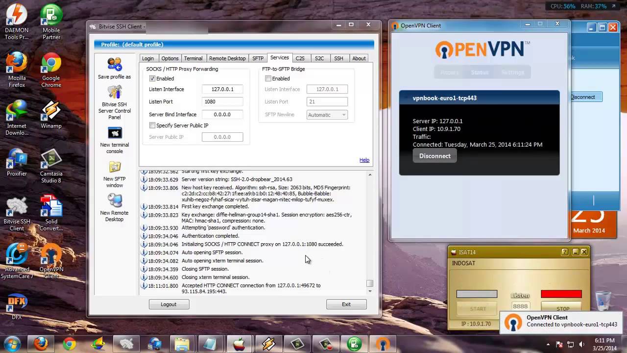Check Specify Server Public IP
The width and height of the screenshot is (627, 353).
pyautogui.click(x=152, y=126)
